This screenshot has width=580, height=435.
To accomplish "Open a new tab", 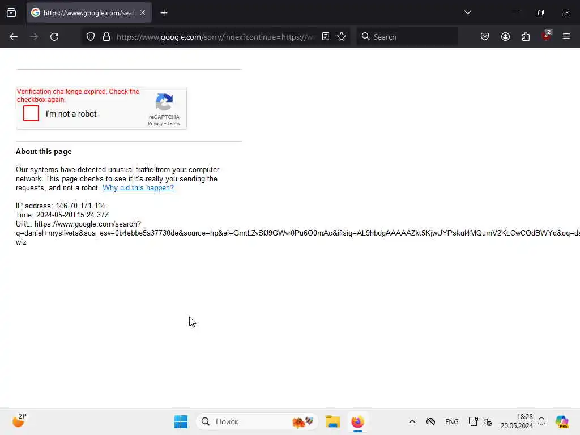I will tap(164, 13).
